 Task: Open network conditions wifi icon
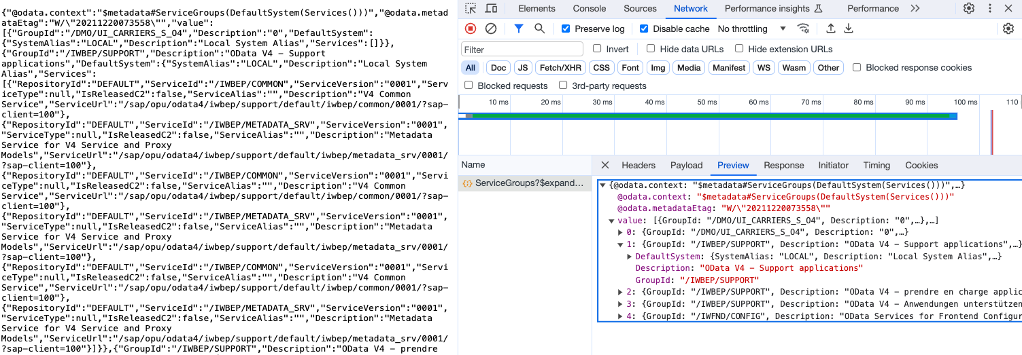pyautogui.click(x=803, y=29)
